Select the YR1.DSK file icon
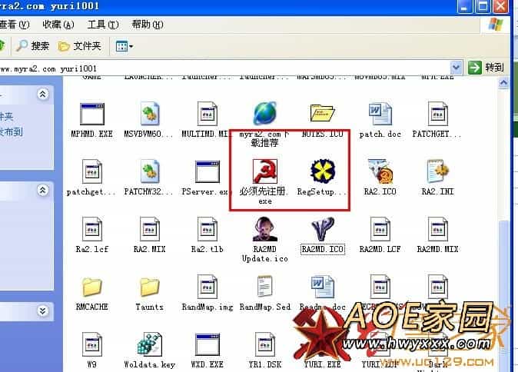This screenshot has height=372, width=518. click(264, 344)
